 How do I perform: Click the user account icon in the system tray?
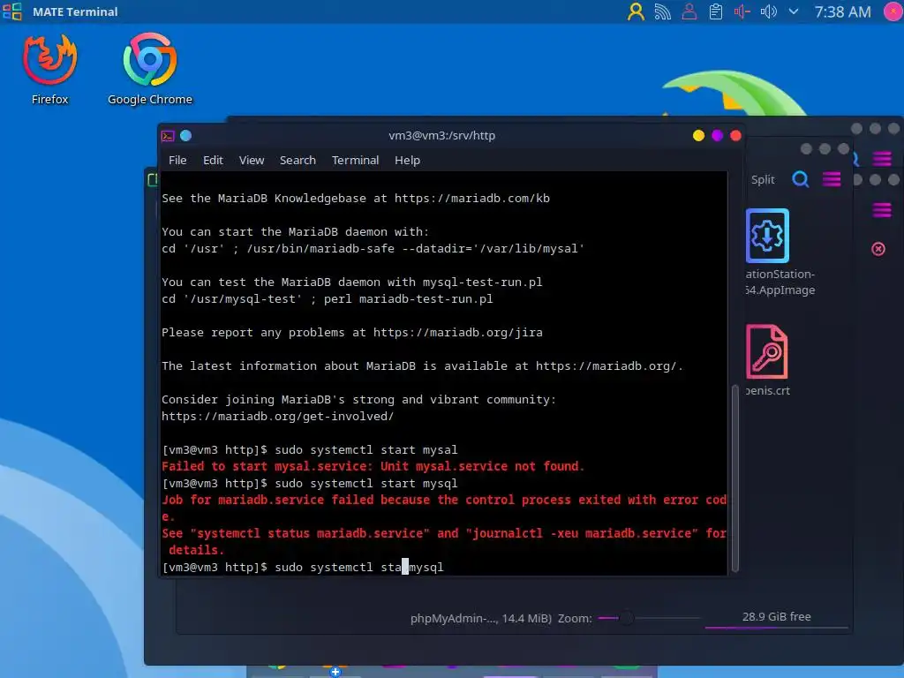click(x=636, y=11)
